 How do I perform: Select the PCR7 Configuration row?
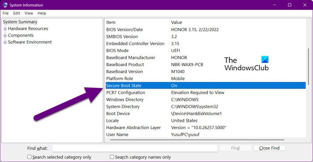(x=206, y=93)
